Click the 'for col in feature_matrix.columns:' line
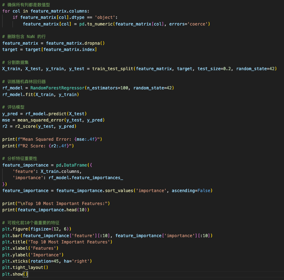The image size is (284, 280). click(46, 11)
